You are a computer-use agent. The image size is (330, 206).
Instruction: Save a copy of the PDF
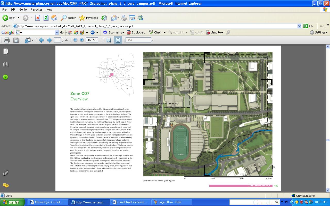coord(16,40)
